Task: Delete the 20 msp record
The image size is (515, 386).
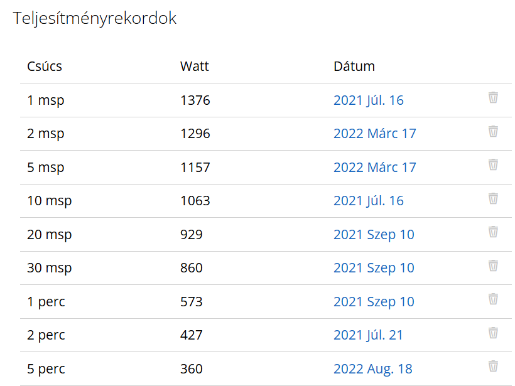Action: 493,232
